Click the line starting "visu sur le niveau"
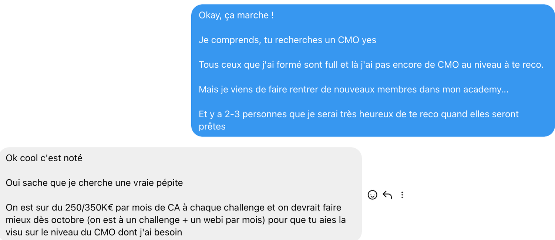The image size is (555, 240). (94, 232)
